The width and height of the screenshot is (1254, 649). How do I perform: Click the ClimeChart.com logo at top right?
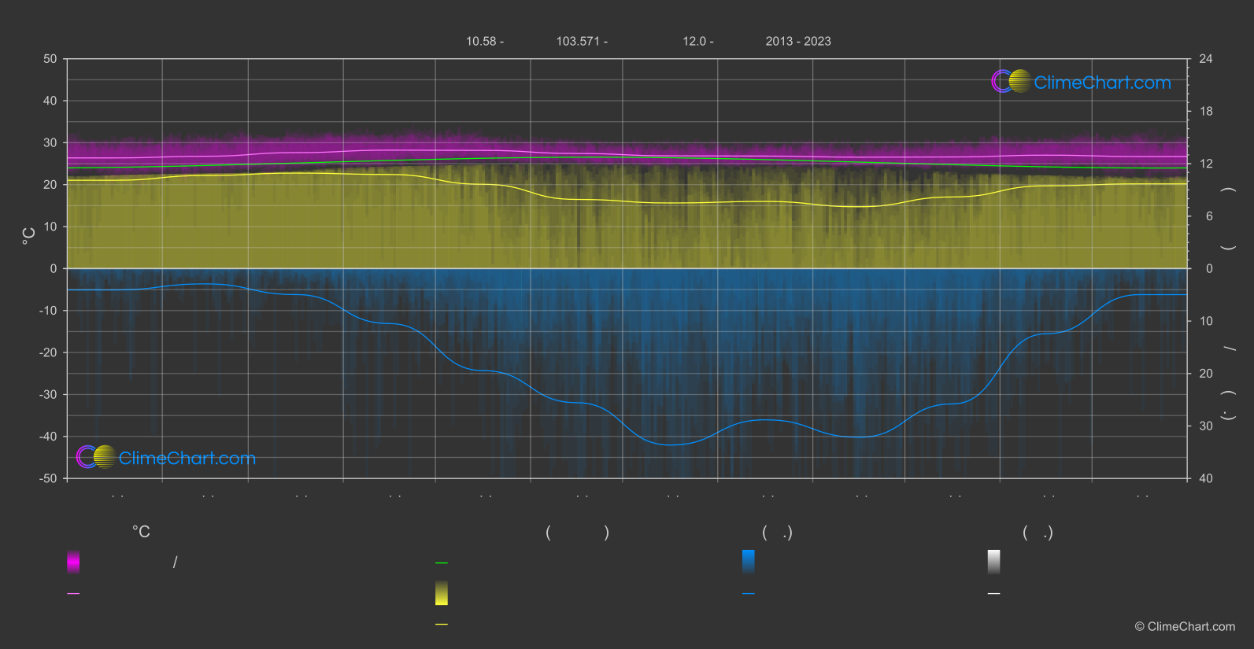1081,82
